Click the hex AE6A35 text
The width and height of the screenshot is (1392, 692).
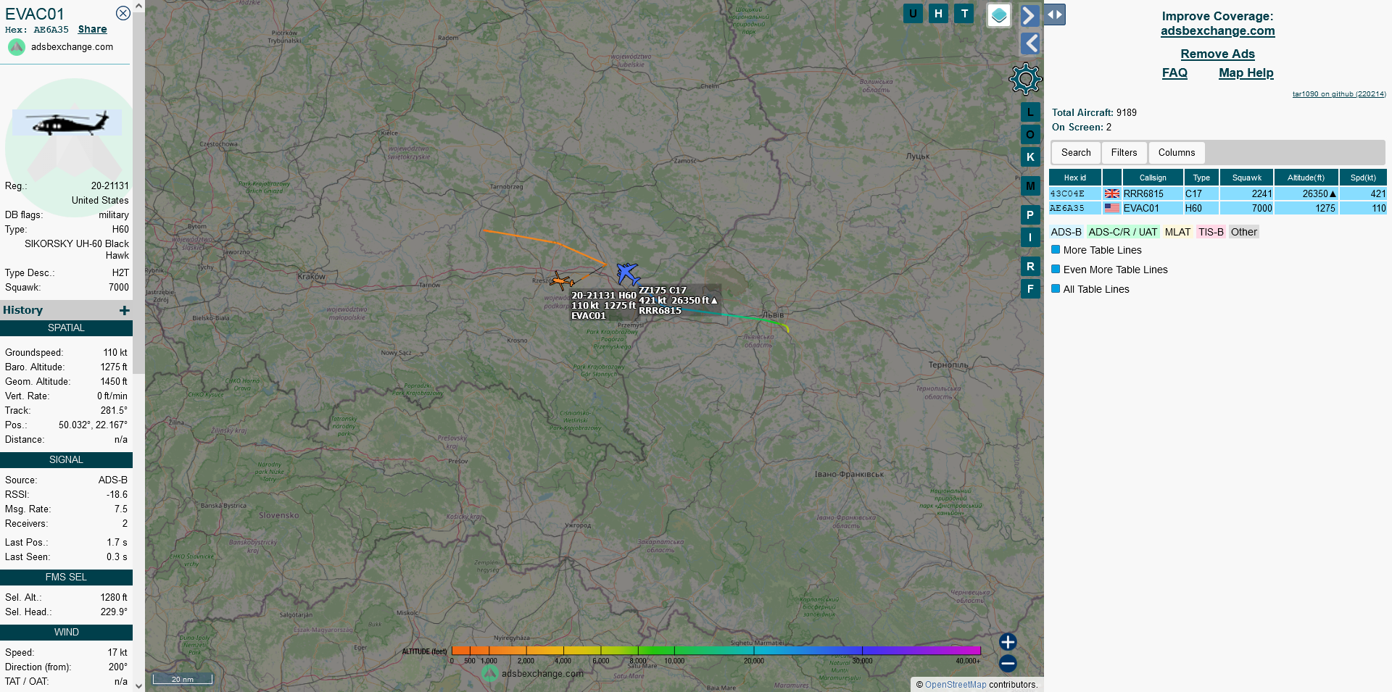pos(51,30)
